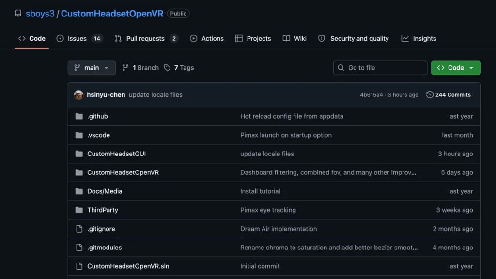Screen dimensions: 496x279
Task: Open the .github folder
Action: [97, 116]
